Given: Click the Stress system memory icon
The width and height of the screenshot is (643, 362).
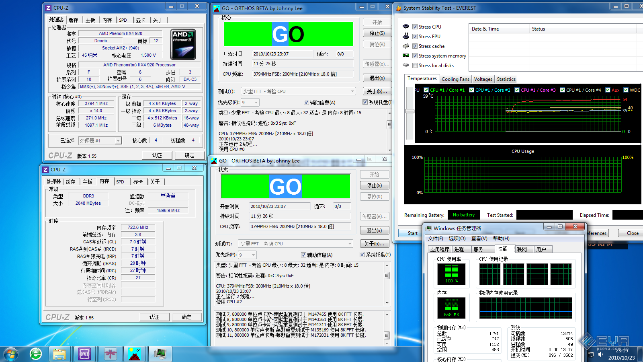Looking at the screenshot, I should (406, 56).
